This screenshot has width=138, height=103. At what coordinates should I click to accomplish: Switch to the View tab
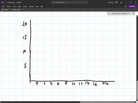tap(37, 7)
